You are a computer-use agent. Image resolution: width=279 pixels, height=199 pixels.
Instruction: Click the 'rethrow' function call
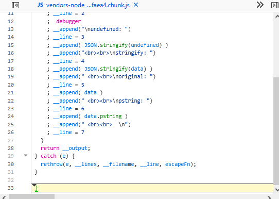pos(51,164)
